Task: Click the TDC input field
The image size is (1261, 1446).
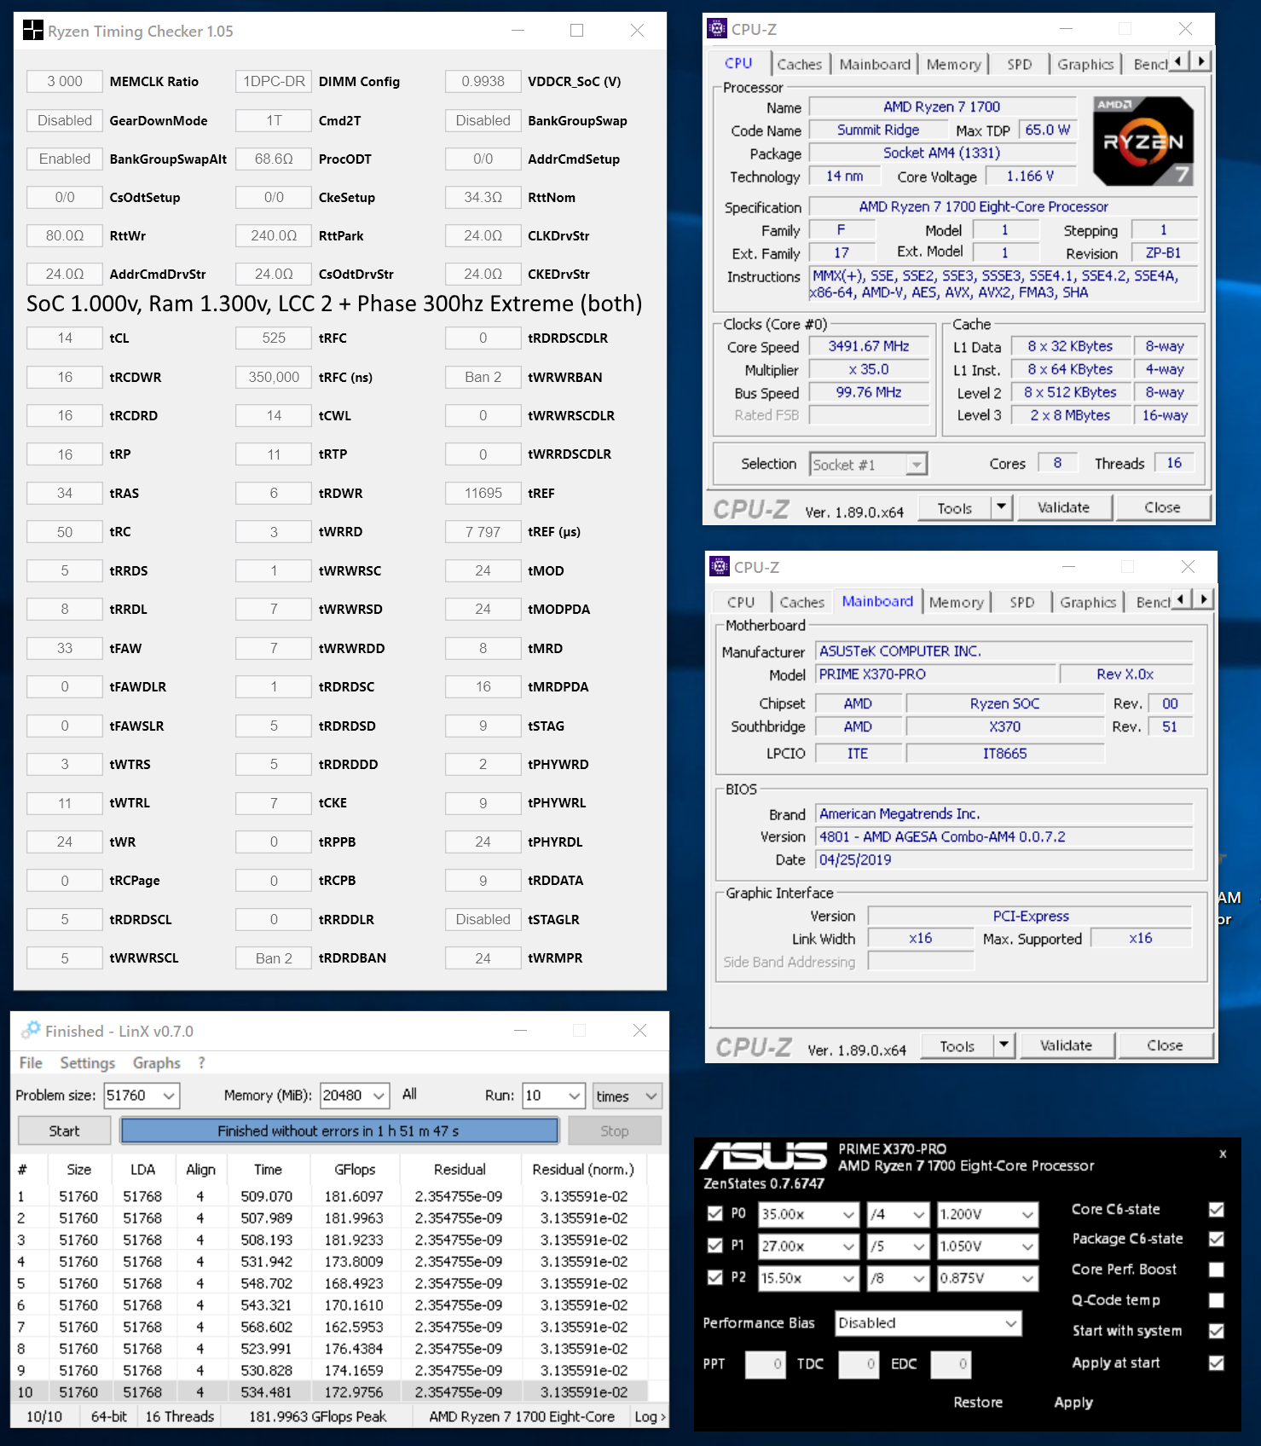Action: point(858,1364)
